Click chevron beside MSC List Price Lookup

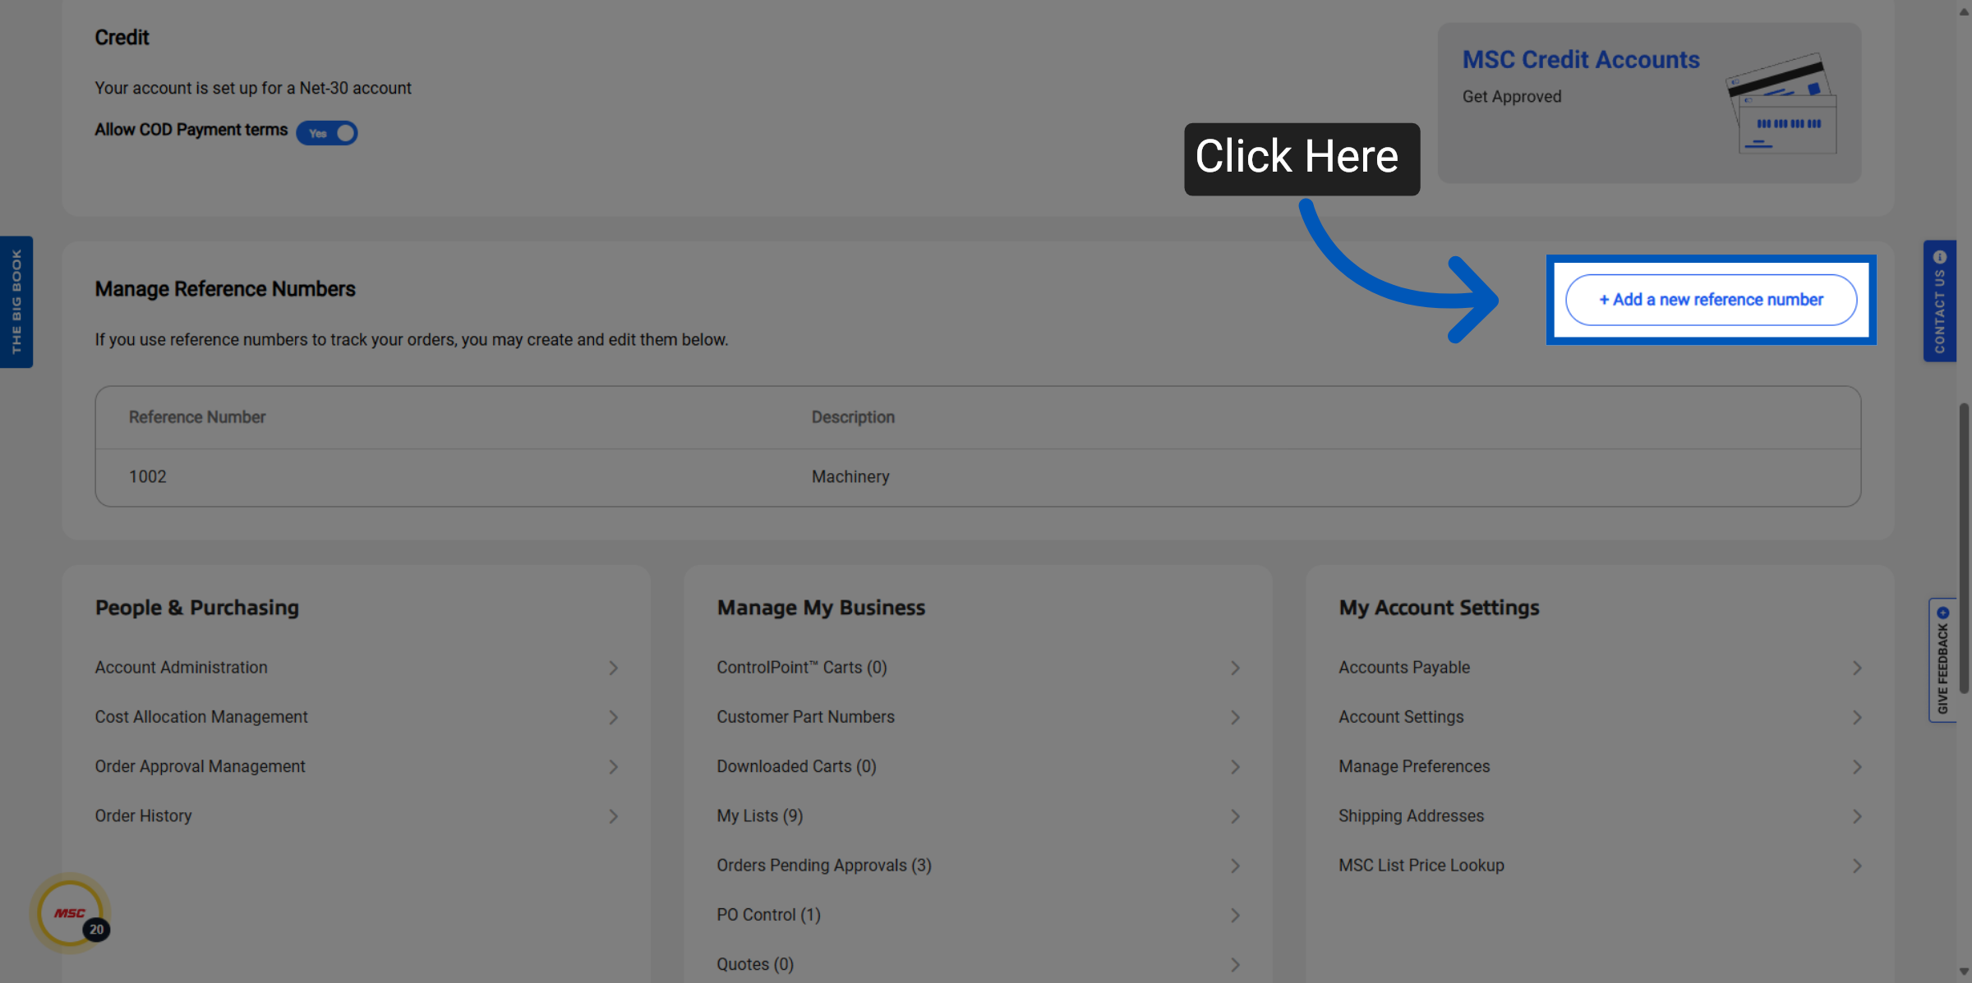pyautogui.click(x=1857, y=865)
